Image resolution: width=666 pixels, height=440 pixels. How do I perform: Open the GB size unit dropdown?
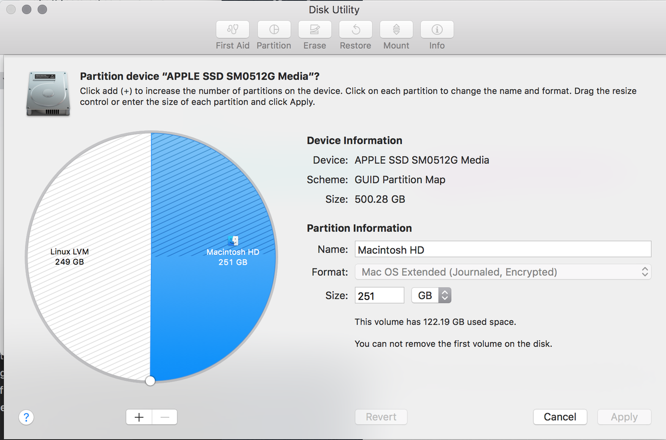[431, 295]
